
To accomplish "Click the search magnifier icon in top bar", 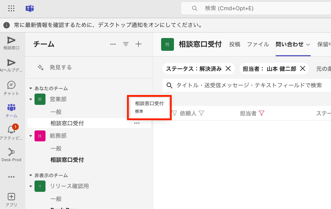I will click(194, 8).
